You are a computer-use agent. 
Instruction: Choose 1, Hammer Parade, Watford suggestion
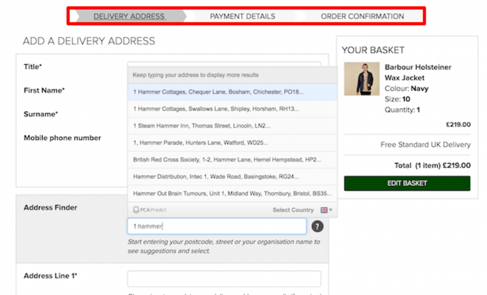click(232, 143)
